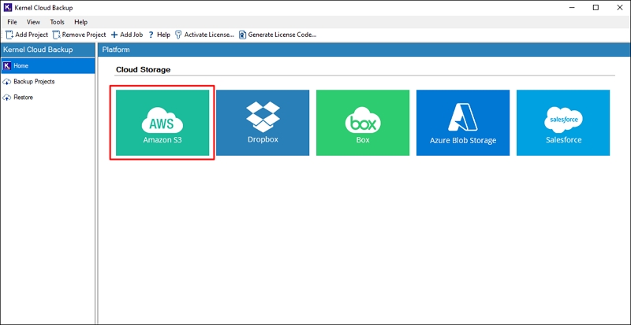
Task: Click Generate License Code toolbar button
Action: (278, 35)
